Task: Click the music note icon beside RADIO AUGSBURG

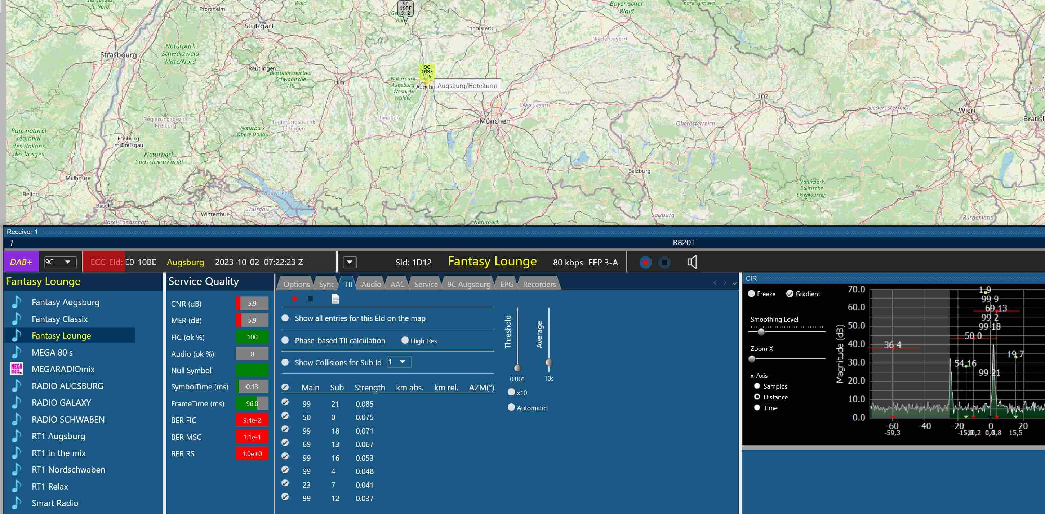Action: tap(16, 386)
